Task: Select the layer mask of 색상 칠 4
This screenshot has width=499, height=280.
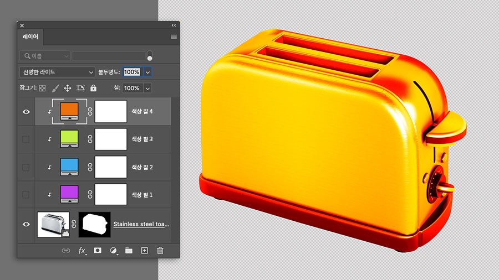Action: (x=111, y=111)
